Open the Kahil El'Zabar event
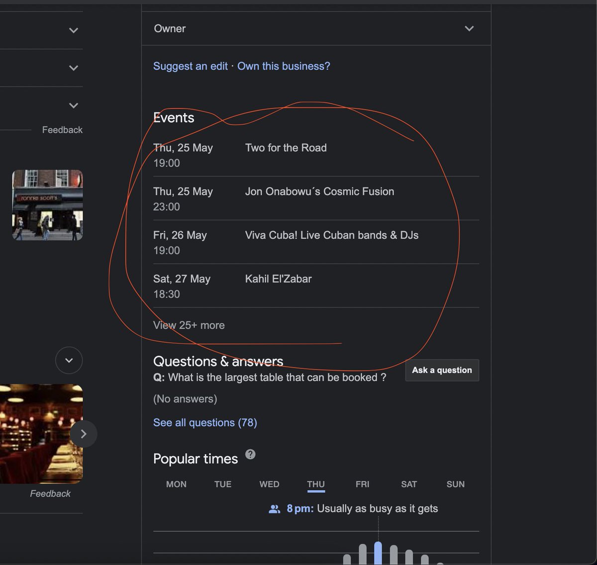The height and width of the screenshot is (565, 597). (x=279, y=279)
